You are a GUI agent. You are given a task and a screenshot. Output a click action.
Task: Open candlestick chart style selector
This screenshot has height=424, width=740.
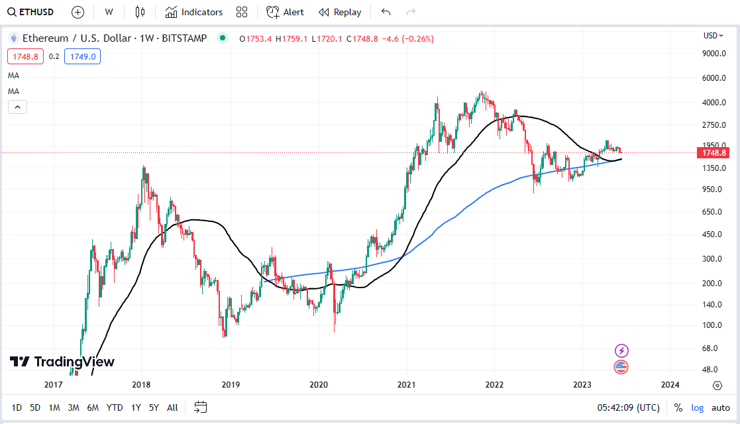click(x=140, y=13)
